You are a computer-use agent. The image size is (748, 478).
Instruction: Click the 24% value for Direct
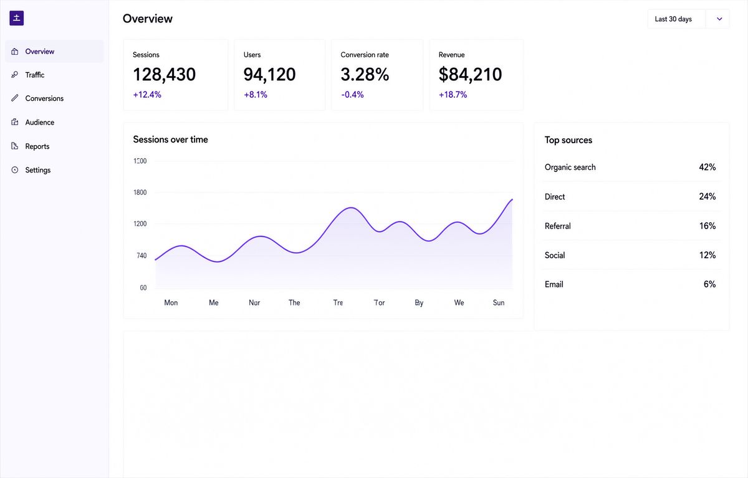[707, 197]
